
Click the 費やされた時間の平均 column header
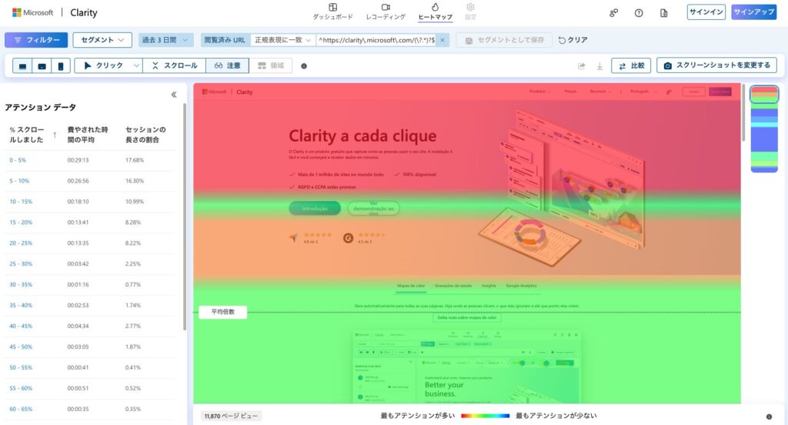[88, 135]
